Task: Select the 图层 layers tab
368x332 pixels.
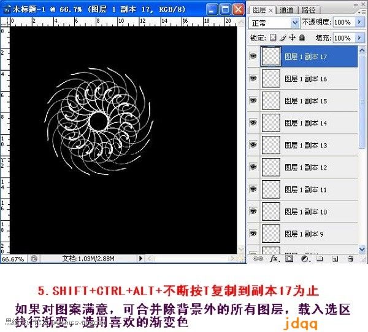Action: coord(259,10)
